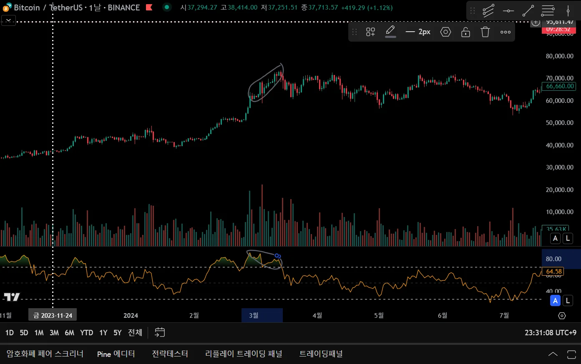Toggle log scale L on the price pane
The image size is (581, 364).
click(x=568, y=239)
